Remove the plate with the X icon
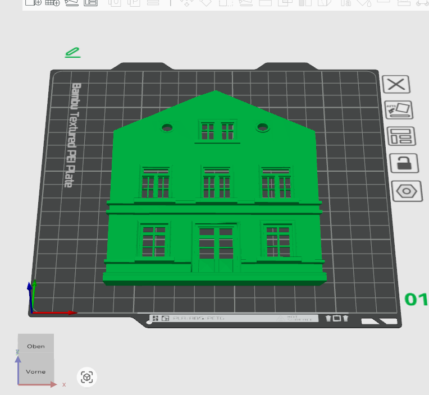The height and width of the screenshot is (395, 429). (x=396, y=85)
